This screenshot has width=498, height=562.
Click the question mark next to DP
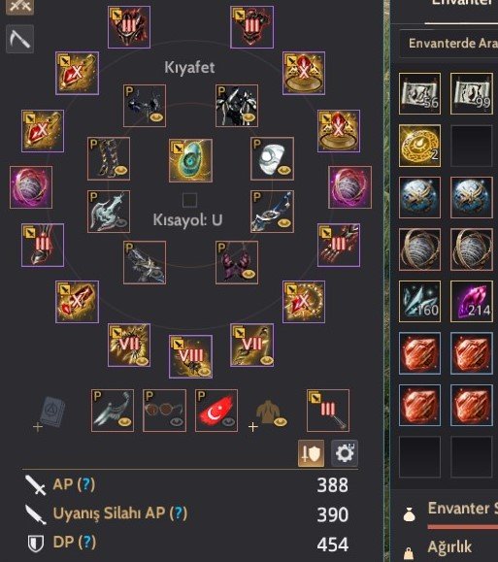[86, 543]
